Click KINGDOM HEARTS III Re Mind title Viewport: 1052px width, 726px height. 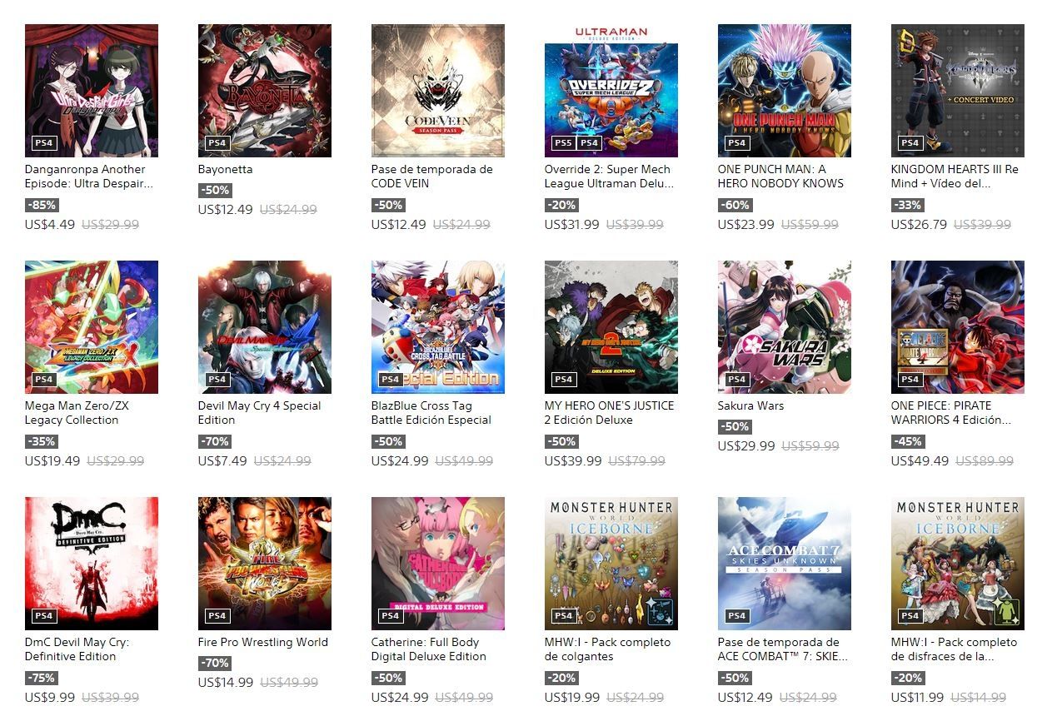click(955, 177)
